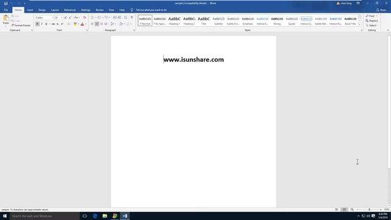Toggle Show/Hide paragraph marks
The width and height of the screenshot is (391, 220).
coord(132,18)
